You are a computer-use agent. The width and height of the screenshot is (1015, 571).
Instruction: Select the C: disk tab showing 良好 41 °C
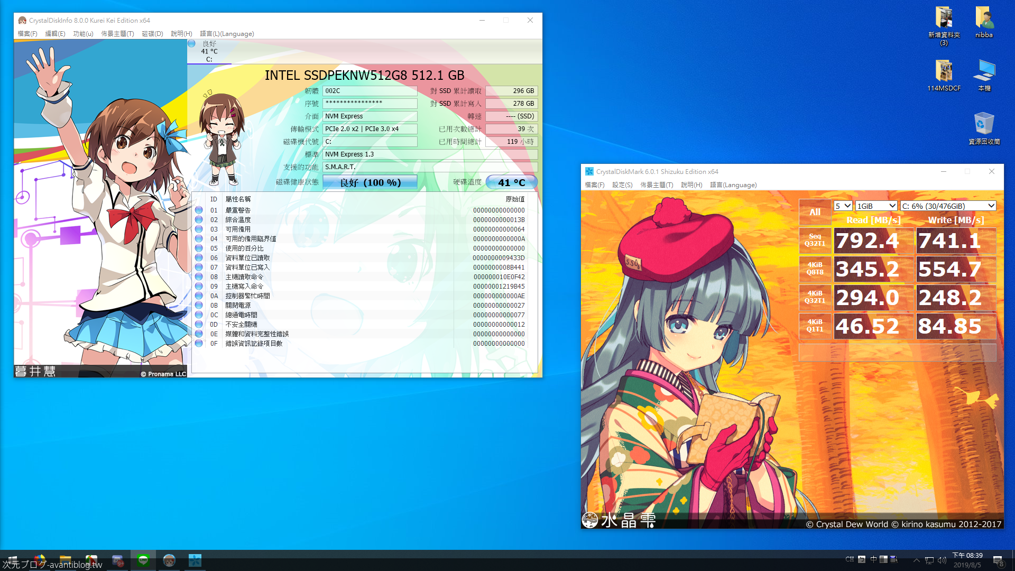pos(209,51)
